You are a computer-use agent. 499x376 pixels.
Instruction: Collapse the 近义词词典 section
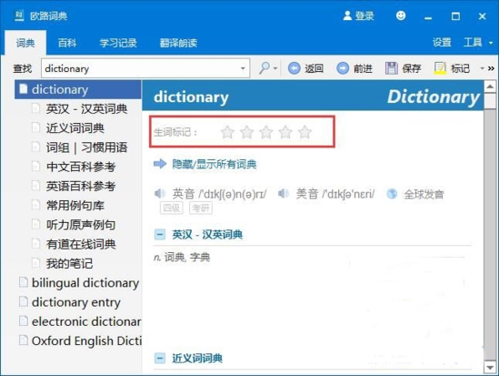point(160,359)
